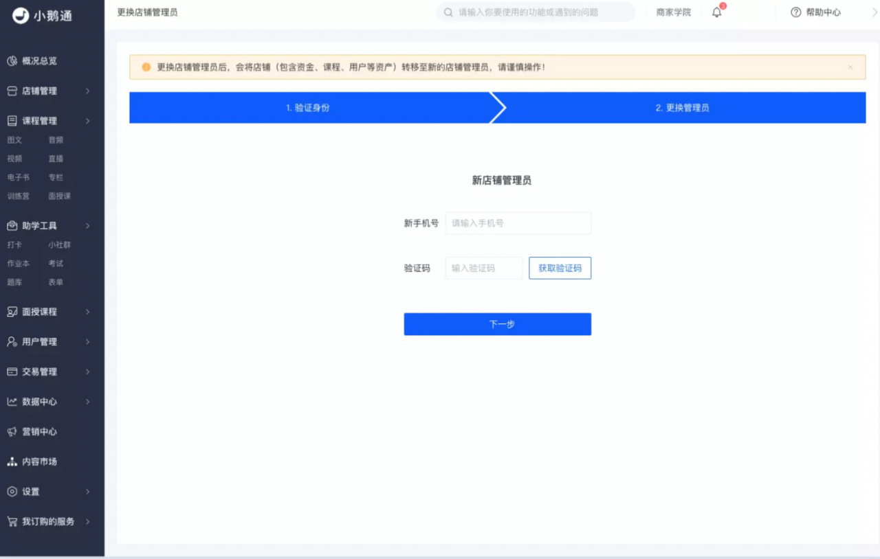Click the 概况总览 overview icon

(12, 61)
